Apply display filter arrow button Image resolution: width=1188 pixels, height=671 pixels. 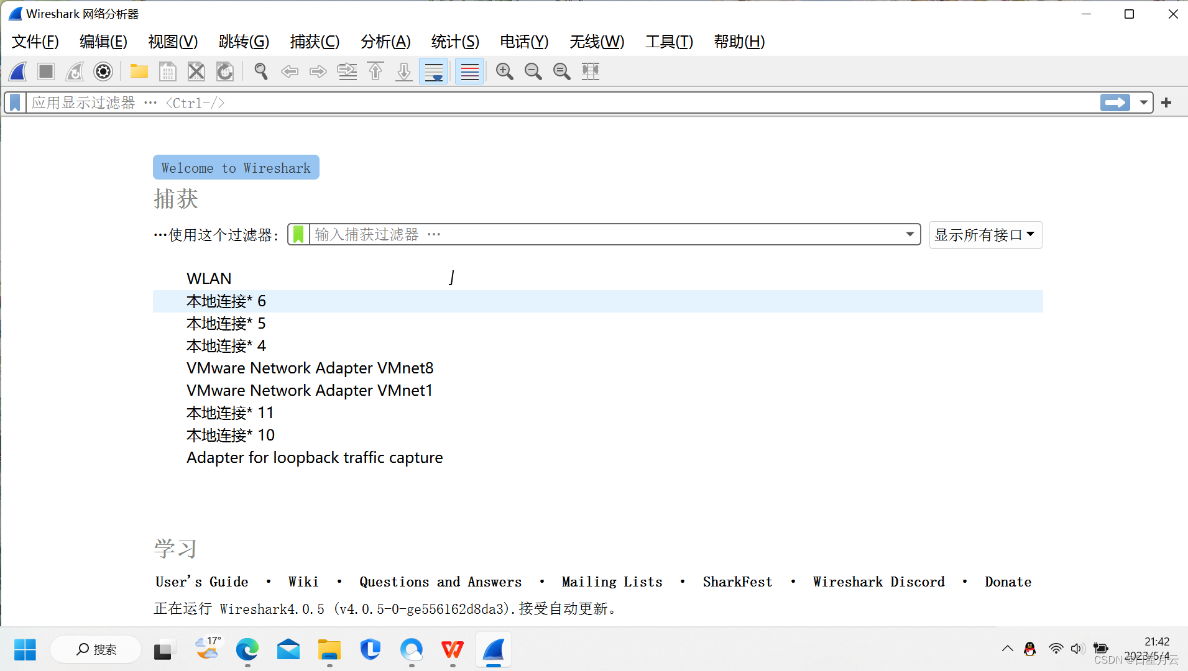point(1115,103)
